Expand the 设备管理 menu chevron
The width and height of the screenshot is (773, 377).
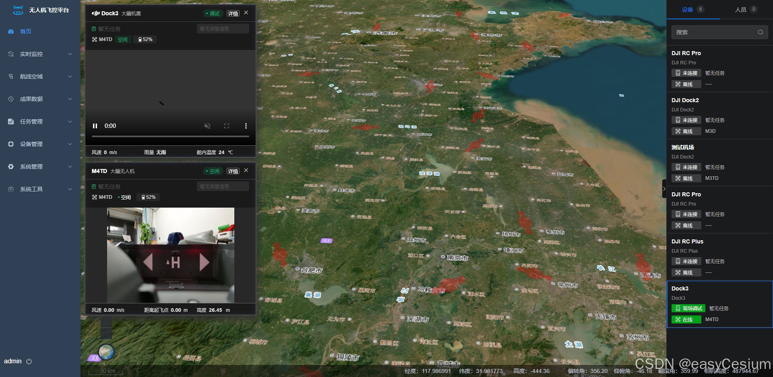coord(70,144)
